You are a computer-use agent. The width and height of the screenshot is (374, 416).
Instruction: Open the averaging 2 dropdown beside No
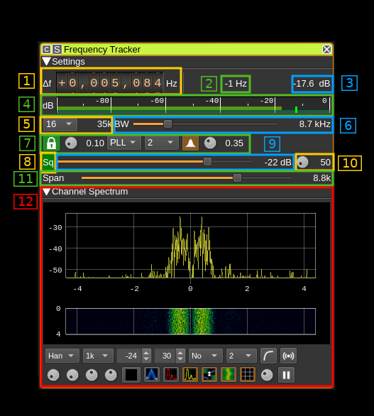coord(241,356)
